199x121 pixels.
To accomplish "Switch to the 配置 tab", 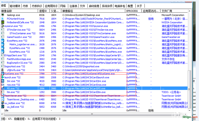I will click(x=130, y=6).
